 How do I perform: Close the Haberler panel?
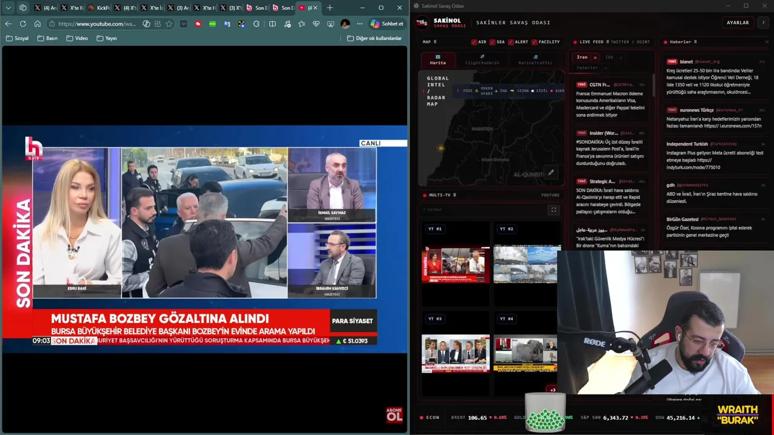click(767, 42)
